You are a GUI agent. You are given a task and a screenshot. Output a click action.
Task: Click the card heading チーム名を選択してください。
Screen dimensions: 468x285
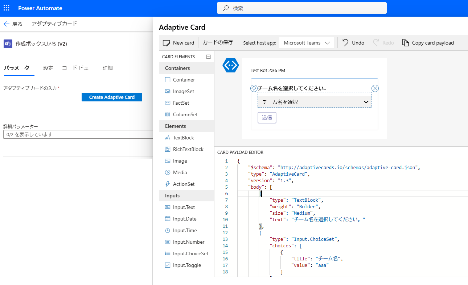tap(292, 88)
